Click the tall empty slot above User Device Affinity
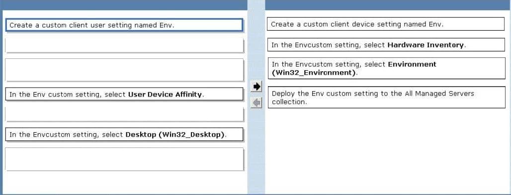This screenshot has height=195, width=511. pyautogui.click(x=124, y=70)
